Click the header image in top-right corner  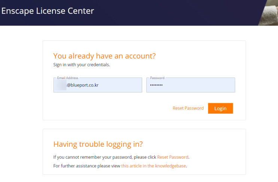pyautogui.click(x=269, y=12)
